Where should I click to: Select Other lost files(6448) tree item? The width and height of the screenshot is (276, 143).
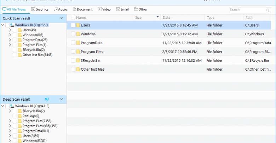(x=37, y=55)
